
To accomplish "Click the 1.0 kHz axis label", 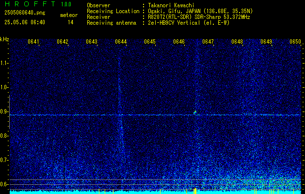I will pos(4,88).
